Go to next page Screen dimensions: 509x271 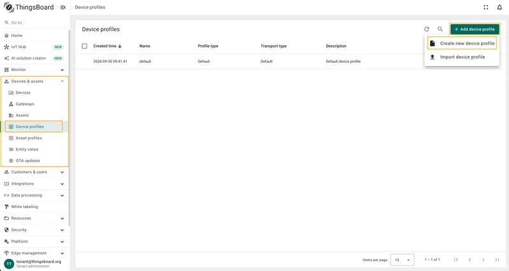(484, 260)
